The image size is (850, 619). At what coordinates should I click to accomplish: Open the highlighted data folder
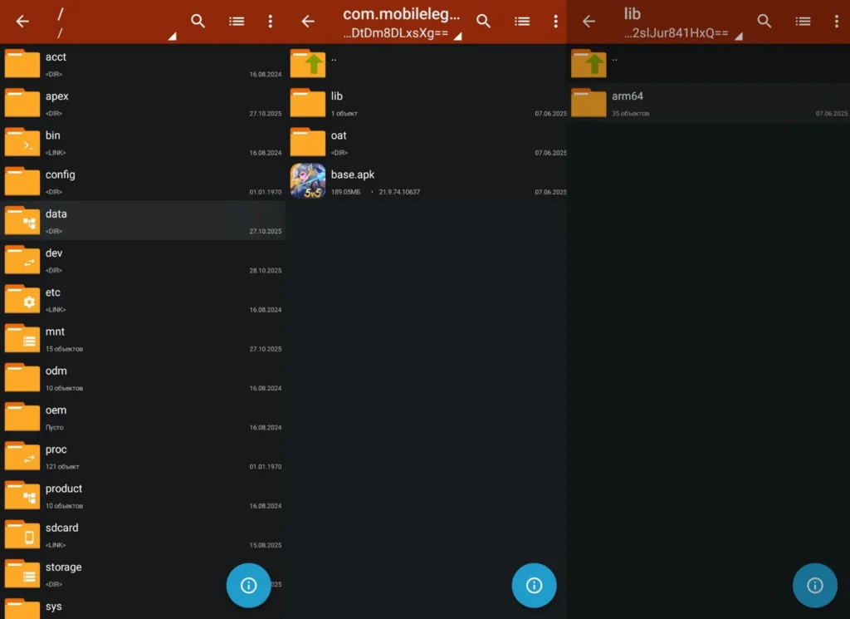coord(22,220)
